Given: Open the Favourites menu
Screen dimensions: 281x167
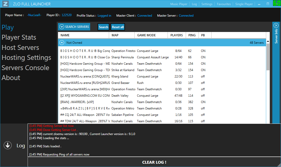Looking at the screenshot, I should coord(224,4).
